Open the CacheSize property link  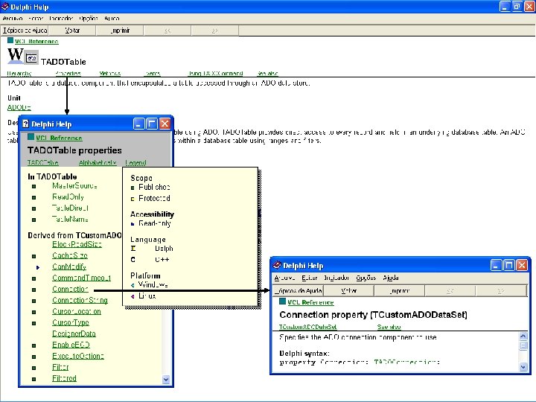point(70,255)
